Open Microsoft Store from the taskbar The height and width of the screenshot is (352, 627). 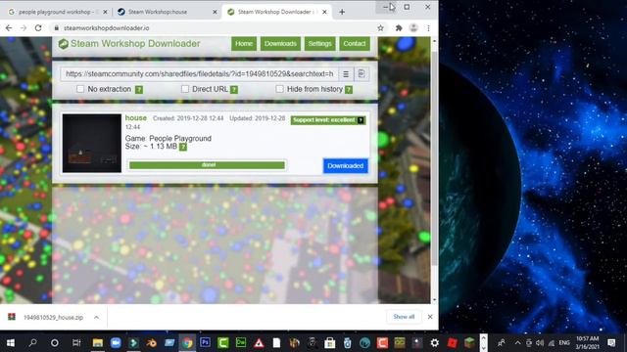tap(329, 342)
